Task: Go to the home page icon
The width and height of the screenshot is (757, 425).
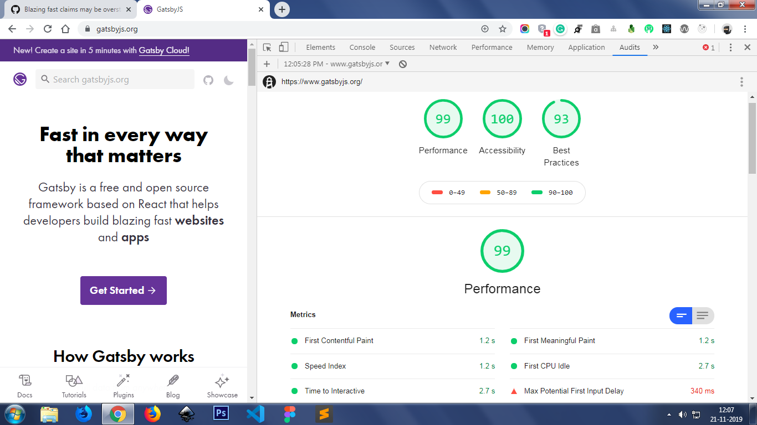Action: tap(65, 29)
